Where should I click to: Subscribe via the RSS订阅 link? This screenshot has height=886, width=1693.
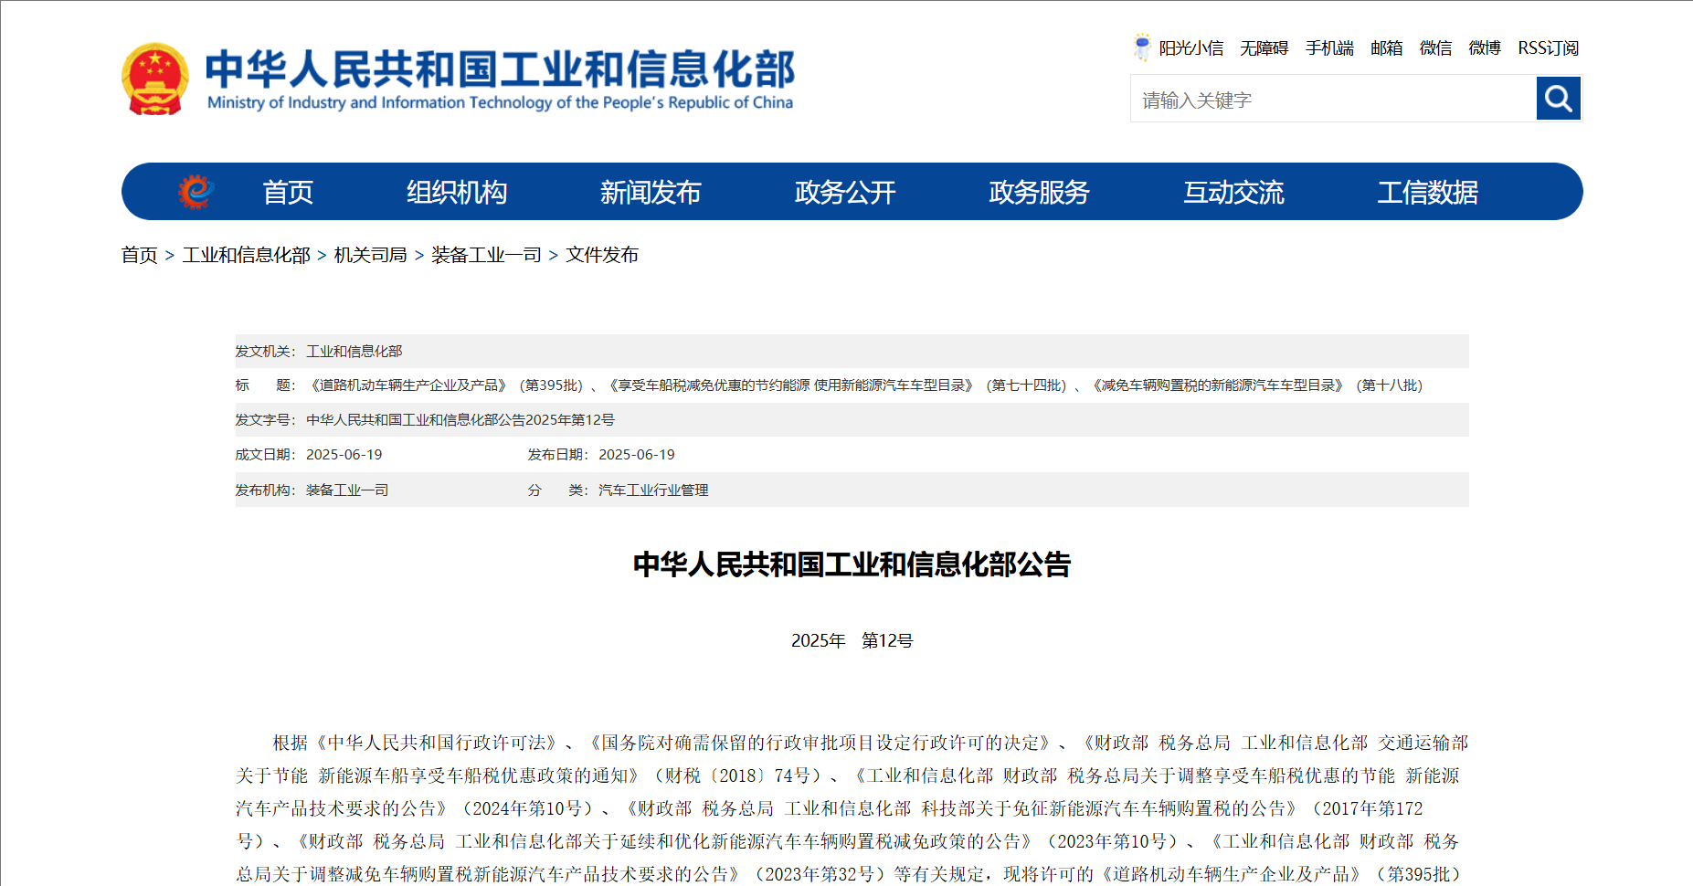tap(1548, 48)
